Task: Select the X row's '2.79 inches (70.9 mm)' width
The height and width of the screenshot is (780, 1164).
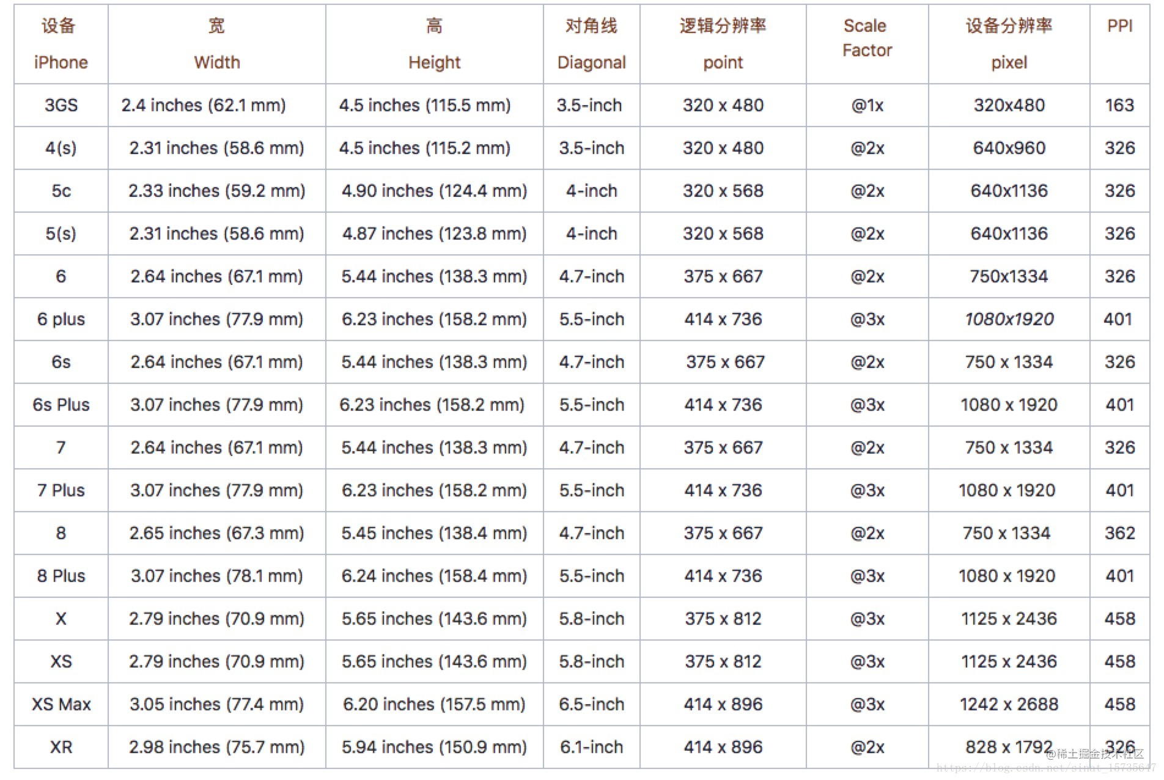Action: click(x=217, y=619)
